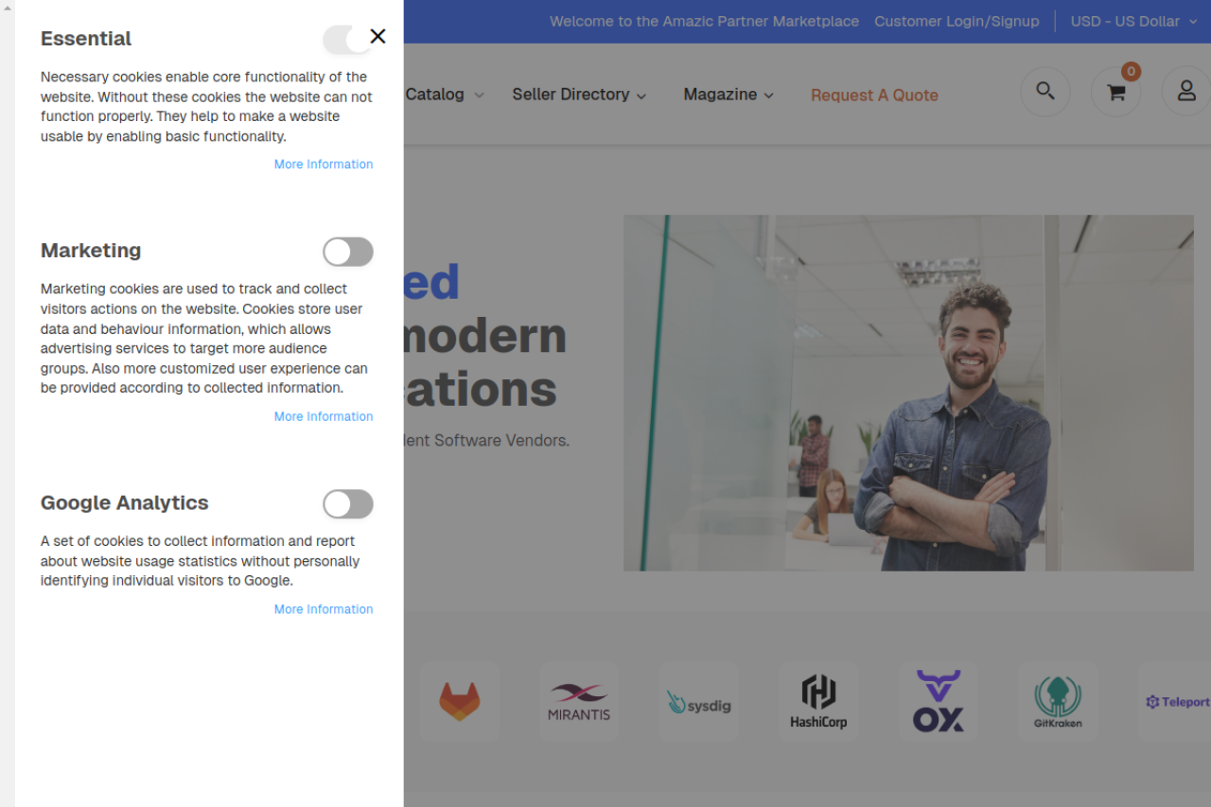Select the GitKraken vendor logo
Viewport: 1211px width, 807px height.
1058,702
